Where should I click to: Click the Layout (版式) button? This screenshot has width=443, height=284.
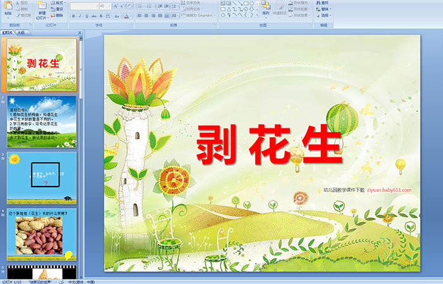tap(59, 3)
